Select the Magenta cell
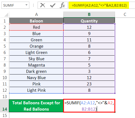 pos(36,65)
